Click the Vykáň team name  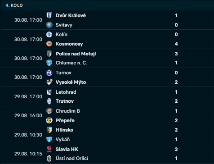click(63, 139)
